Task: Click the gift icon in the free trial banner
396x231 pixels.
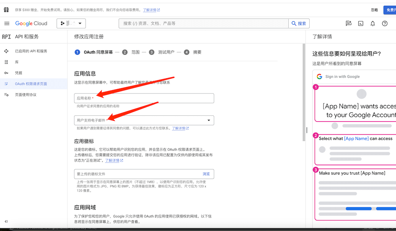Action: coord(6,10)
